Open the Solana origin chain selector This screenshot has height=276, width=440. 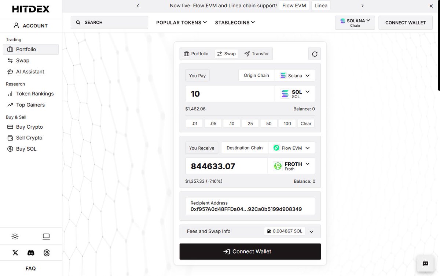click(295, 75)
